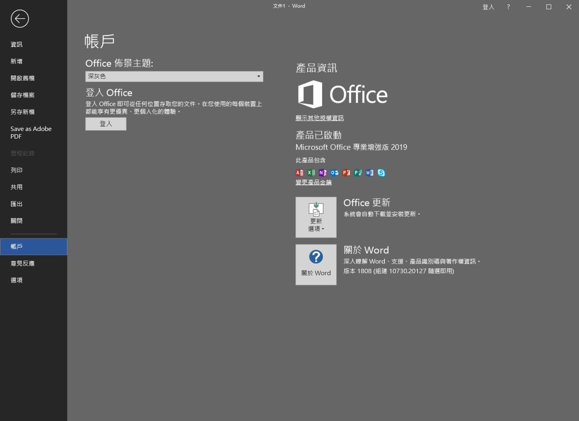This screenshot has height=421, width=579.
Task: Click the OneNote product icon
Action: point(323,173)
